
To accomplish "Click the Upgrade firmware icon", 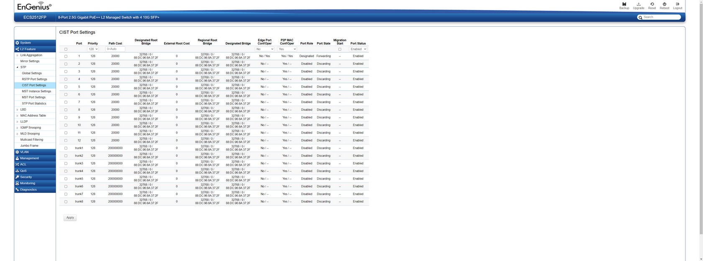I will coord(639,4).
